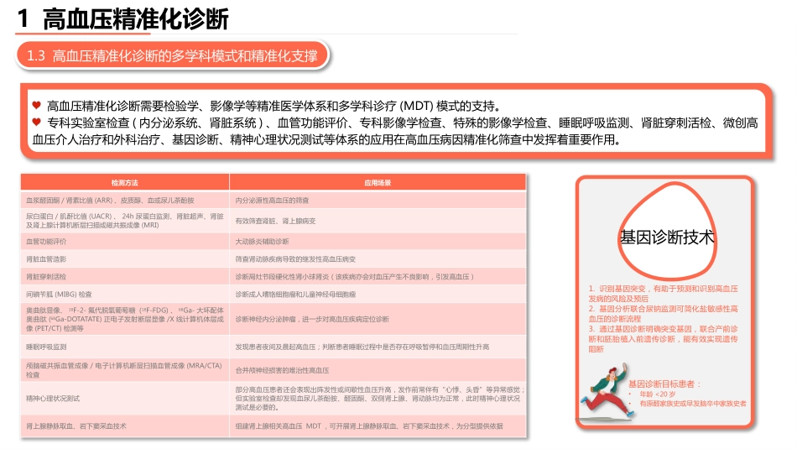Select point 1, "识别基因突变"

(664, 294)
